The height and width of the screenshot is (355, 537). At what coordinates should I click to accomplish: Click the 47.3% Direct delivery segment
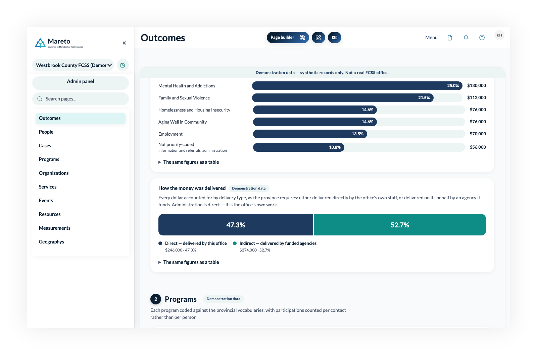pos(236,225)
